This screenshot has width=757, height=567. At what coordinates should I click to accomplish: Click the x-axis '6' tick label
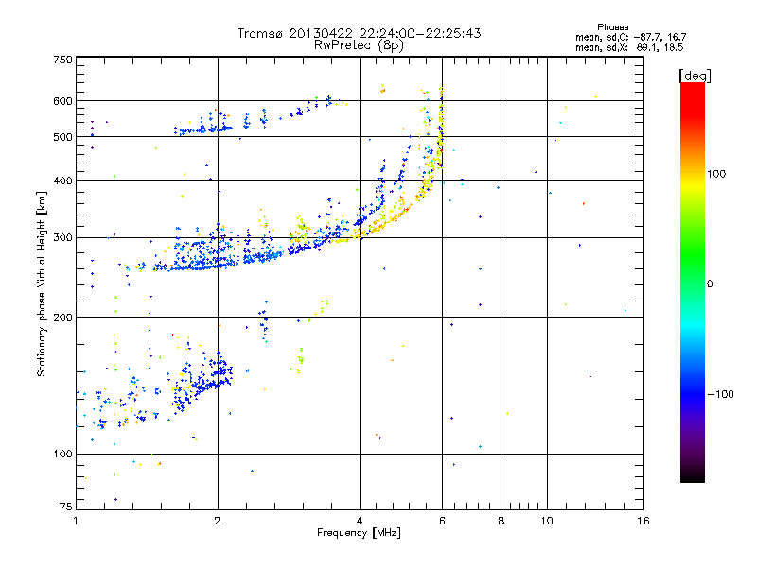[x=442, y=521]
